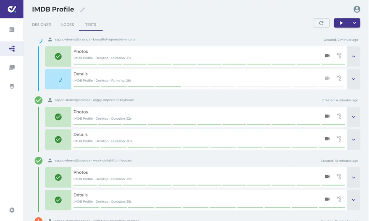369x221 pixels.
Task: Rename the IMDB Profile title using the pencil icon
Action: 82,10
